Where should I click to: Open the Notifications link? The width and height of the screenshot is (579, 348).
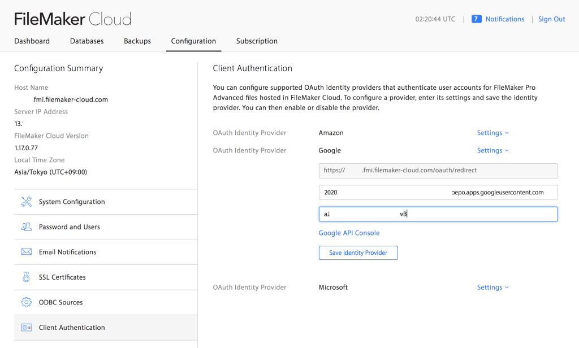505,19
